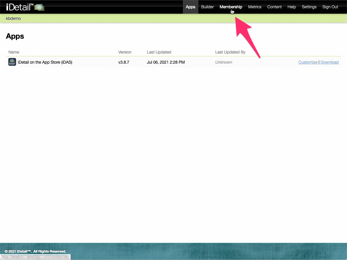Click the Apps page heading

(15, 36)
